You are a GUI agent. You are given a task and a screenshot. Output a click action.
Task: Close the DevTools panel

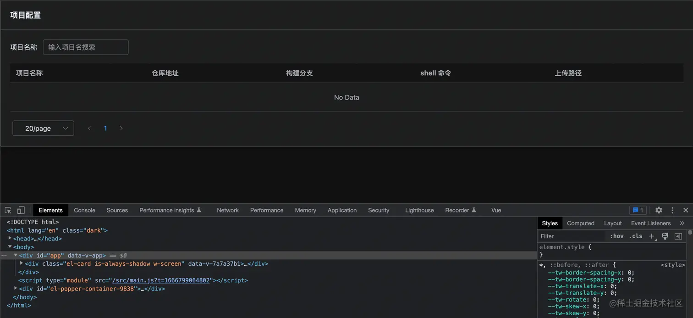pos(686,210)
